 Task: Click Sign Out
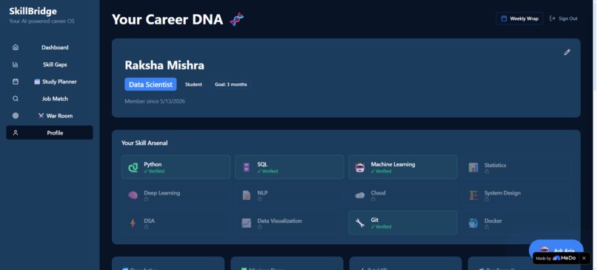(564, 18)
